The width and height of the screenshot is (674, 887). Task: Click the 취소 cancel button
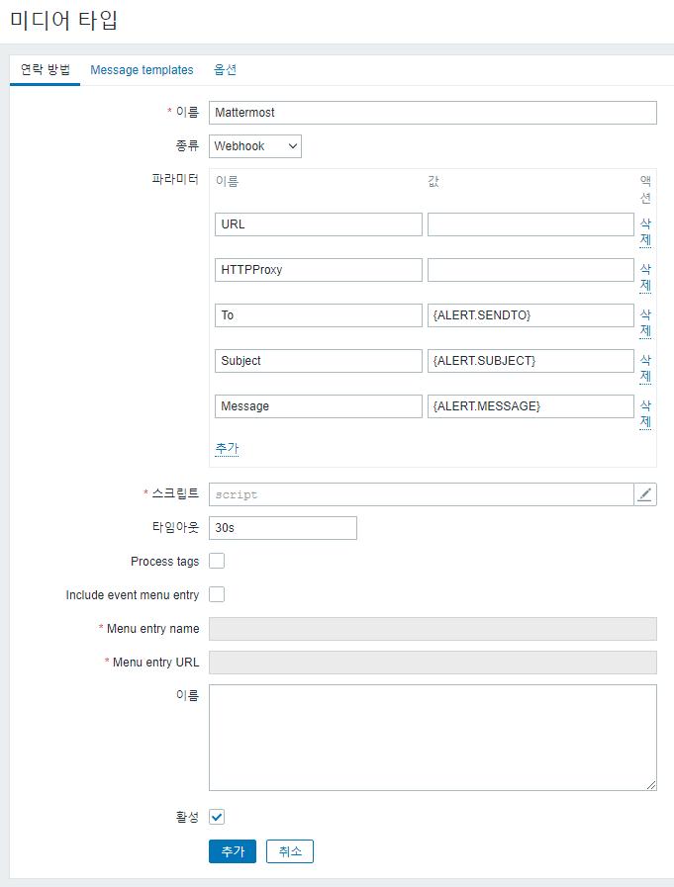pos(290,851)
